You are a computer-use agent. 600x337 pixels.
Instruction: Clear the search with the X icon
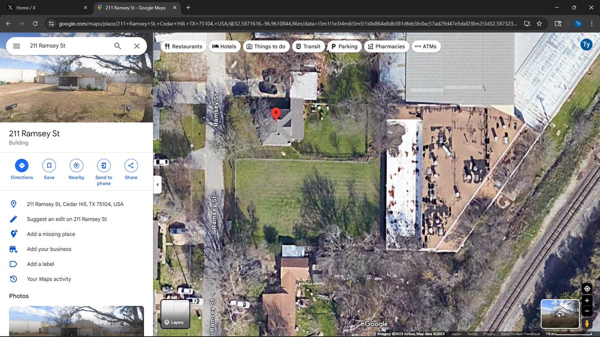coord(137,46)
